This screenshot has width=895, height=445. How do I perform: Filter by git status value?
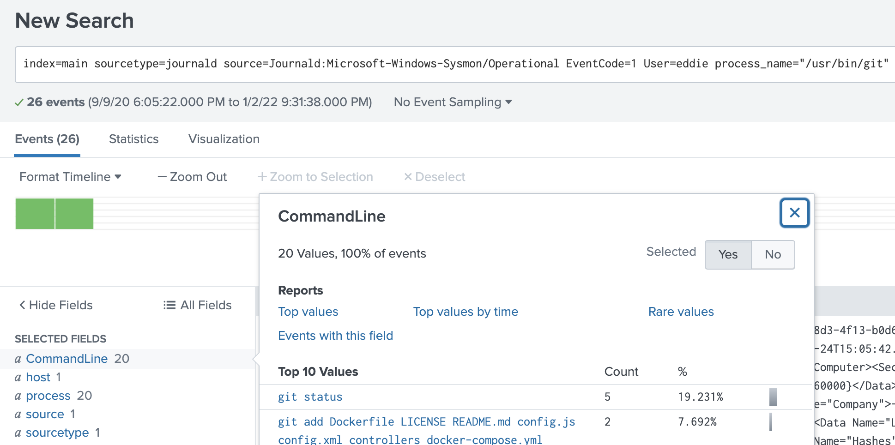coord(310,397)
